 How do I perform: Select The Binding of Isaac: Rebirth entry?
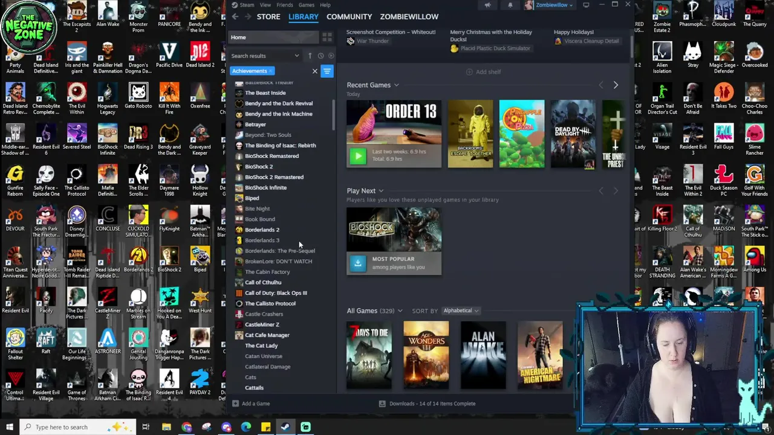pos(280,146)
